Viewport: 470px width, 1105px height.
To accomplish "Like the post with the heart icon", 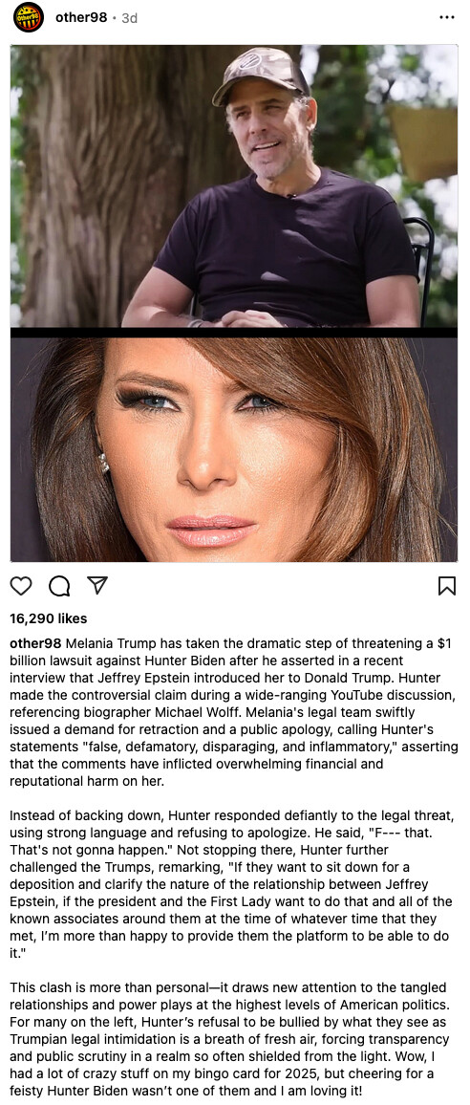I will tap(22, 586).
